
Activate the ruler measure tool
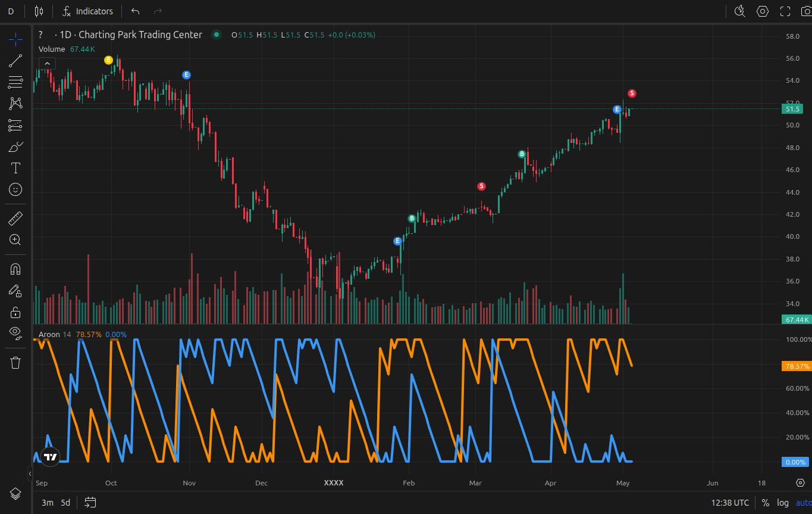[x=15, y=219]
